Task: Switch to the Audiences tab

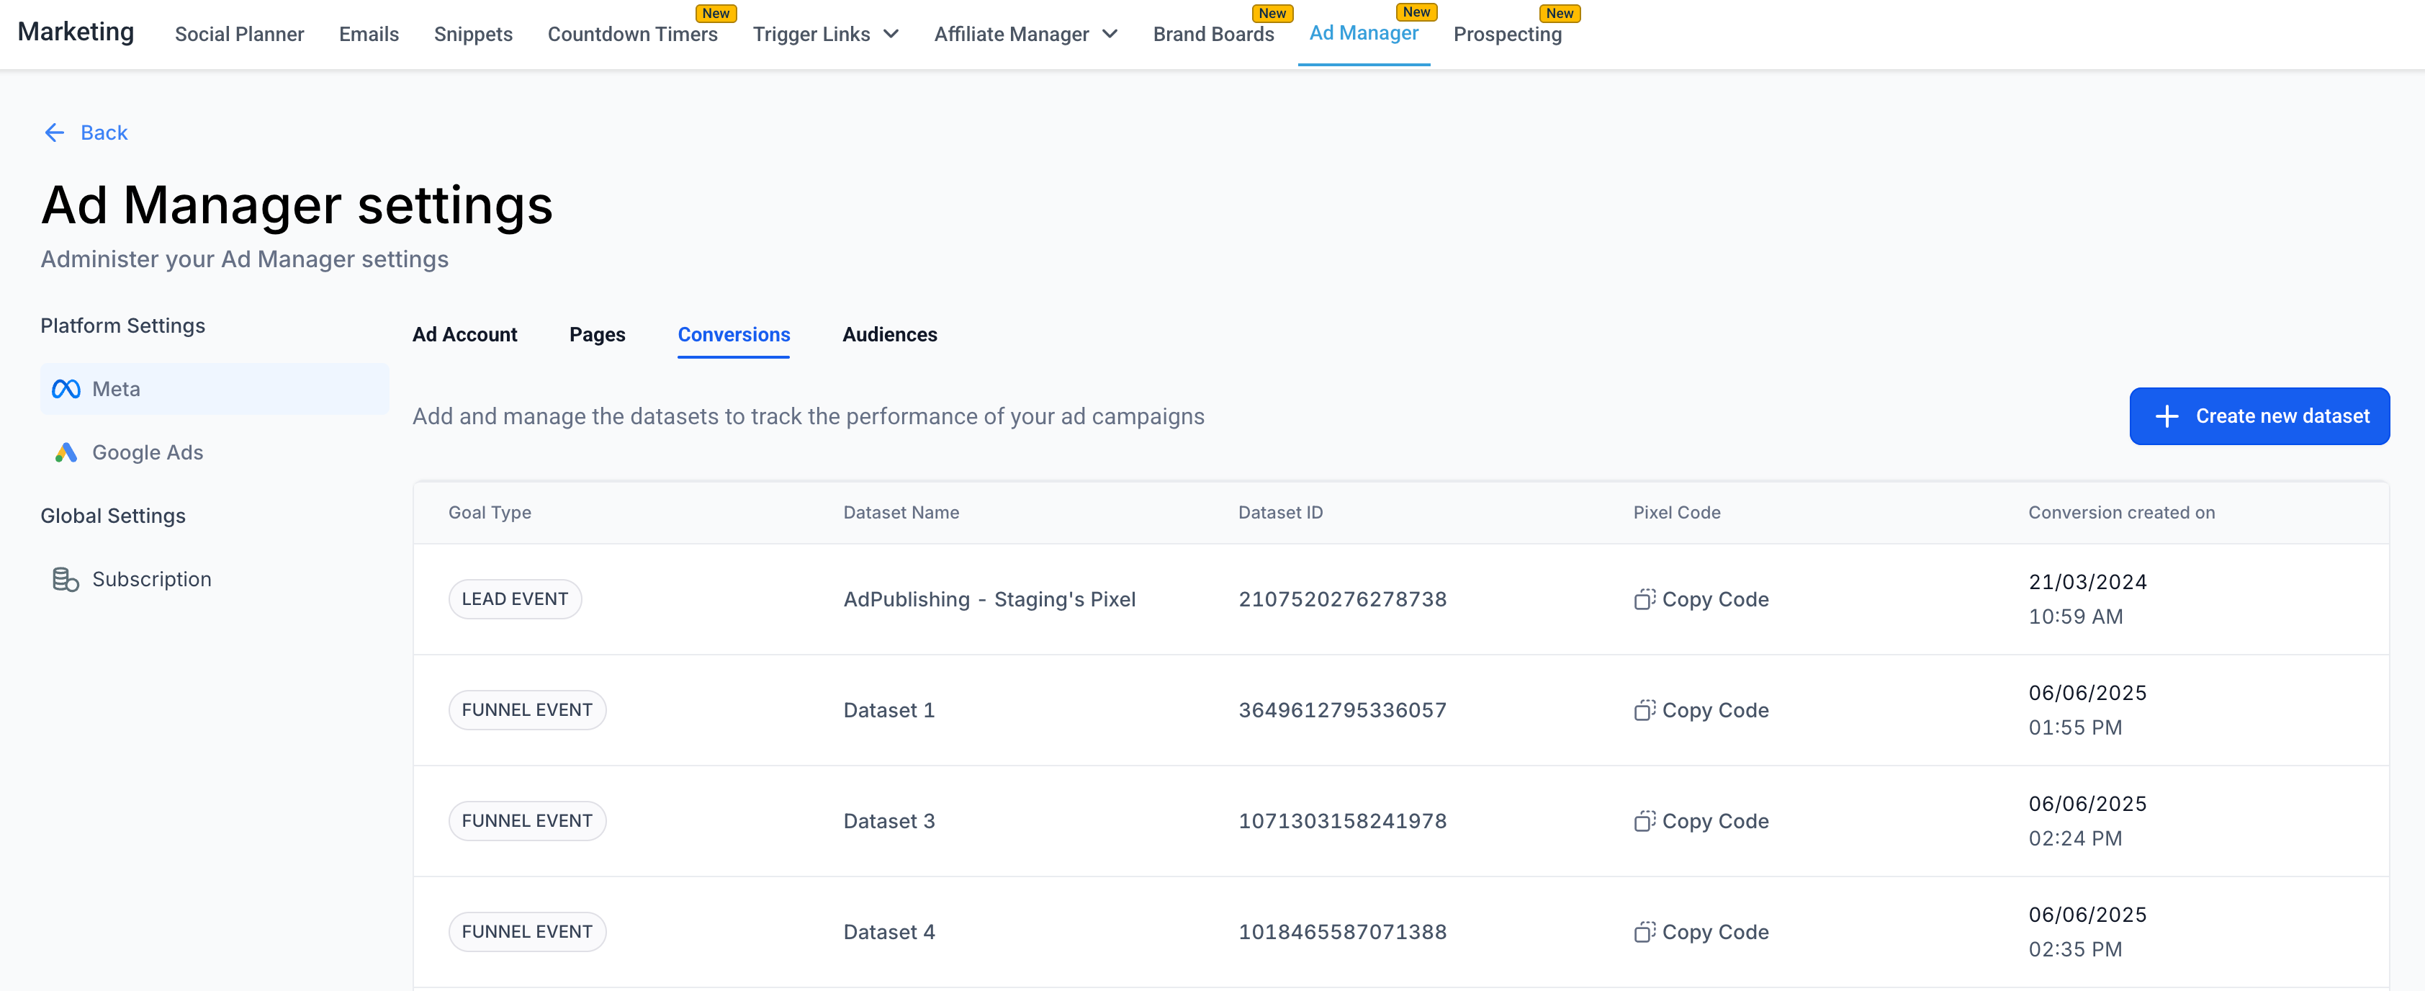Action: tap(890, 334)
